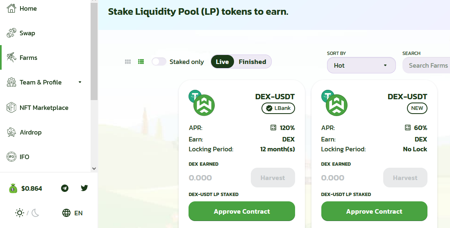Image resolution: width=450 pixels, height=228 pixels.
Task: Show Finished farms tab
Action: coord(252,62)
